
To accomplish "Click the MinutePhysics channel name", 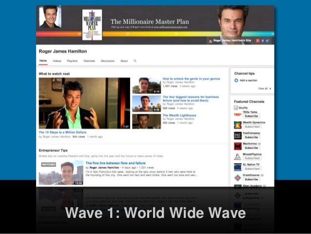I will coord(252,154).
